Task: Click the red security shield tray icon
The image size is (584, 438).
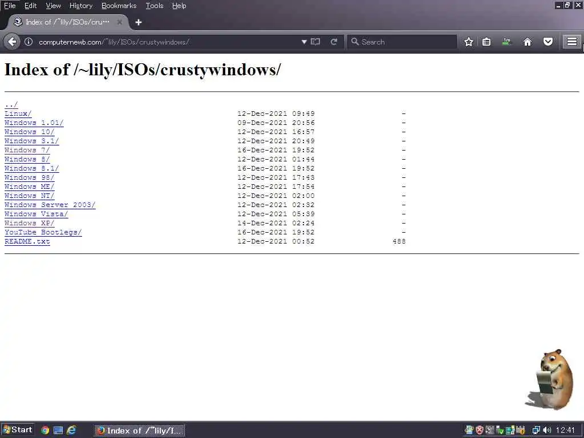Action: [479, 430]
